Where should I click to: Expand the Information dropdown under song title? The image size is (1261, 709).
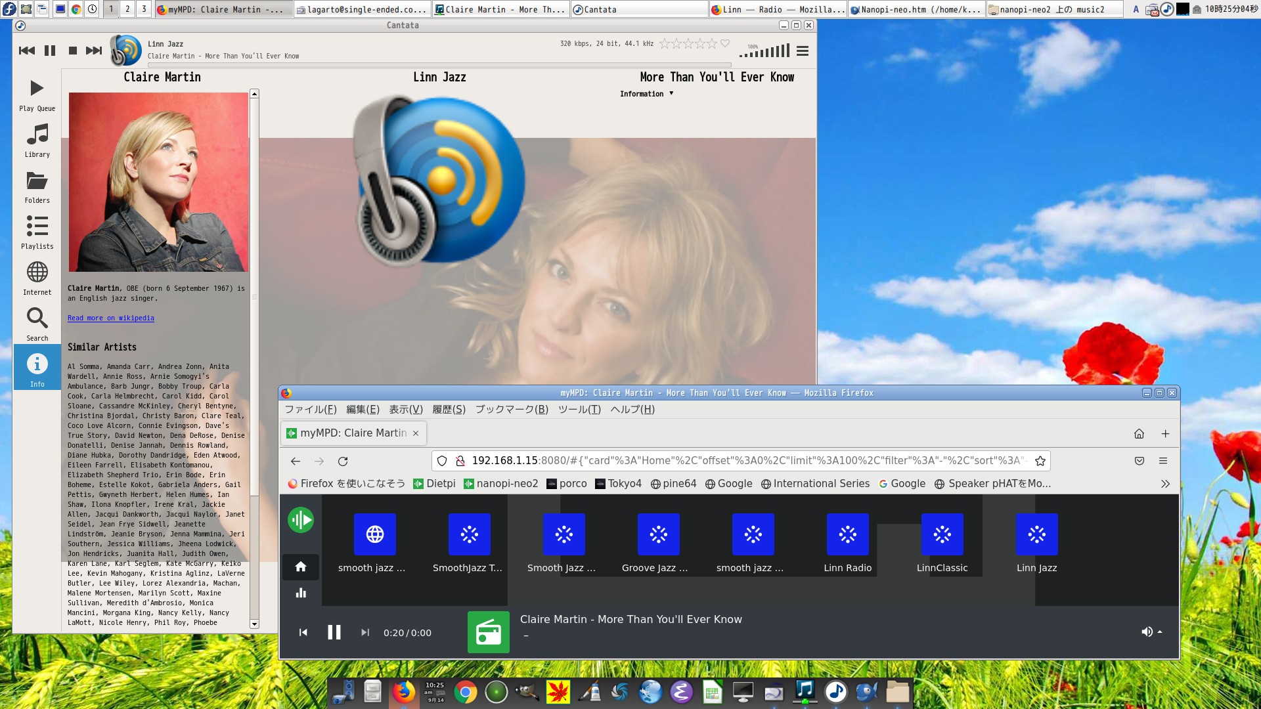647,94
